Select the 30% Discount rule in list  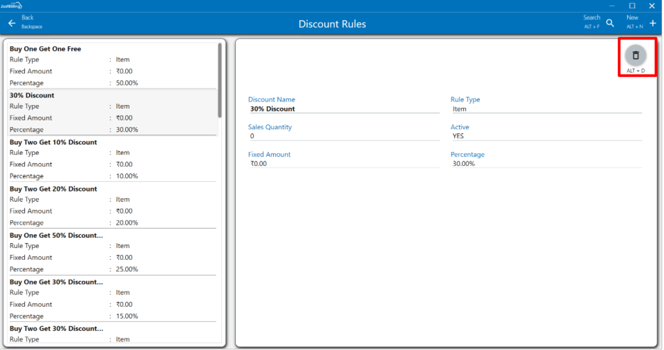pos(32,95)
